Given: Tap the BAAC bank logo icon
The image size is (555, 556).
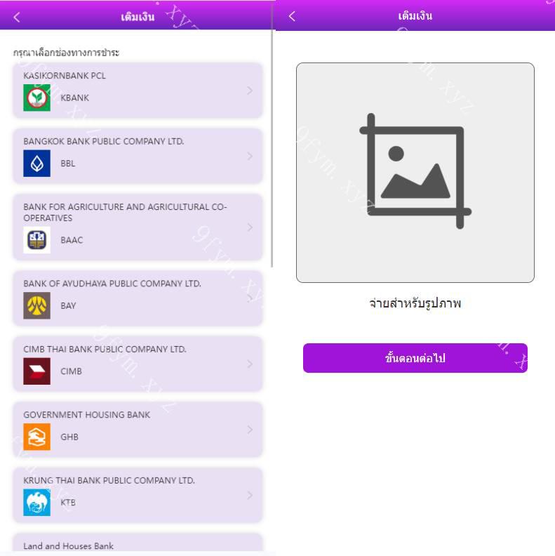Looking at the screenshot, I should (37, 240).
